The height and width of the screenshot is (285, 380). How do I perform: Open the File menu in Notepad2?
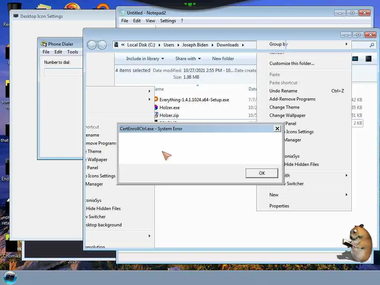coord(125,21)
